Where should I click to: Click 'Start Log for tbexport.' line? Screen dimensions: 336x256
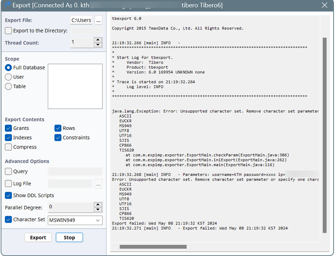[144, 57]
